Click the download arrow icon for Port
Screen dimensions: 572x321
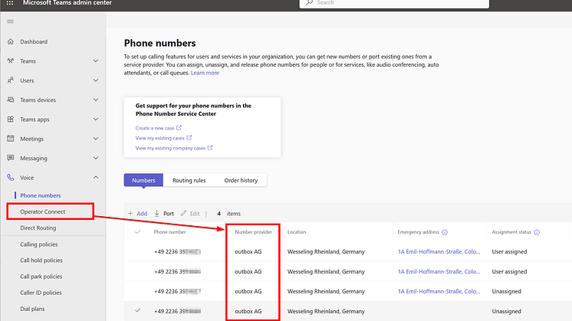coord(156,213)
